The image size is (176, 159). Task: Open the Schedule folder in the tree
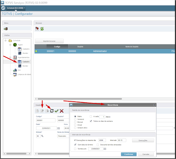point(10,41)
